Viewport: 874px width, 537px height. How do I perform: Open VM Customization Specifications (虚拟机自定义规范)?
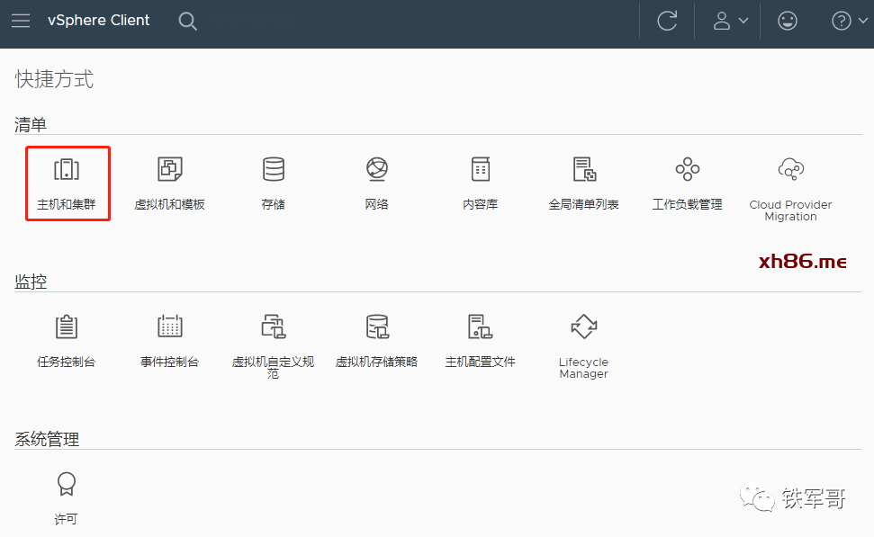[273, 327]
